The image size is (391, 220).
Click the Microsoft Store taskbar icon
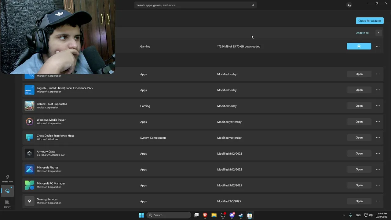coord(250,215)
